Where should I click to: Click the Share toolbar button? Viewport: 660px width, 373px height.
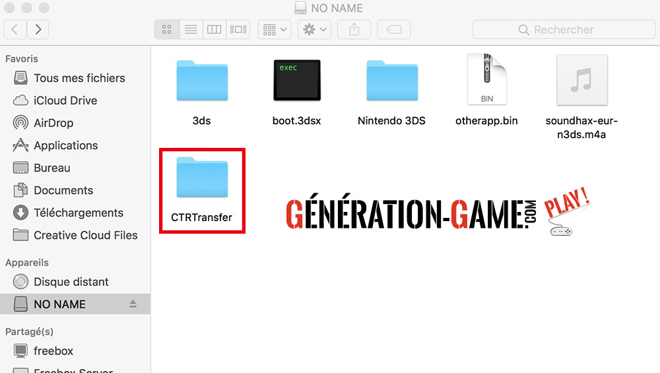point(354,30)
